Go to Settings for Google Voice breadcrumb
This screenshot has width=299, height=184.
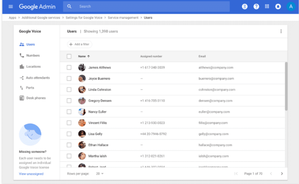tap(84, 18)
